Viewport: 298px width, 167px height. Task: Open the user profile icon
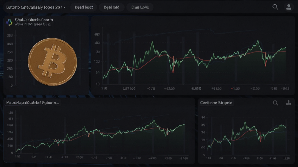click(289, 7)
